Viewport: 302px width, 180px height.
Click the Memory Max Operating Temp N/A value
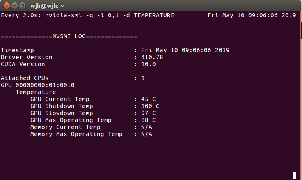pyautogui.click(x=146, y=134)
